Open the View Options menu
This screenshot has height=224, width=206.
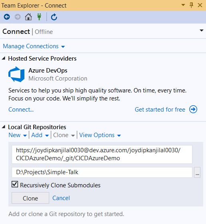pos(100,135)
